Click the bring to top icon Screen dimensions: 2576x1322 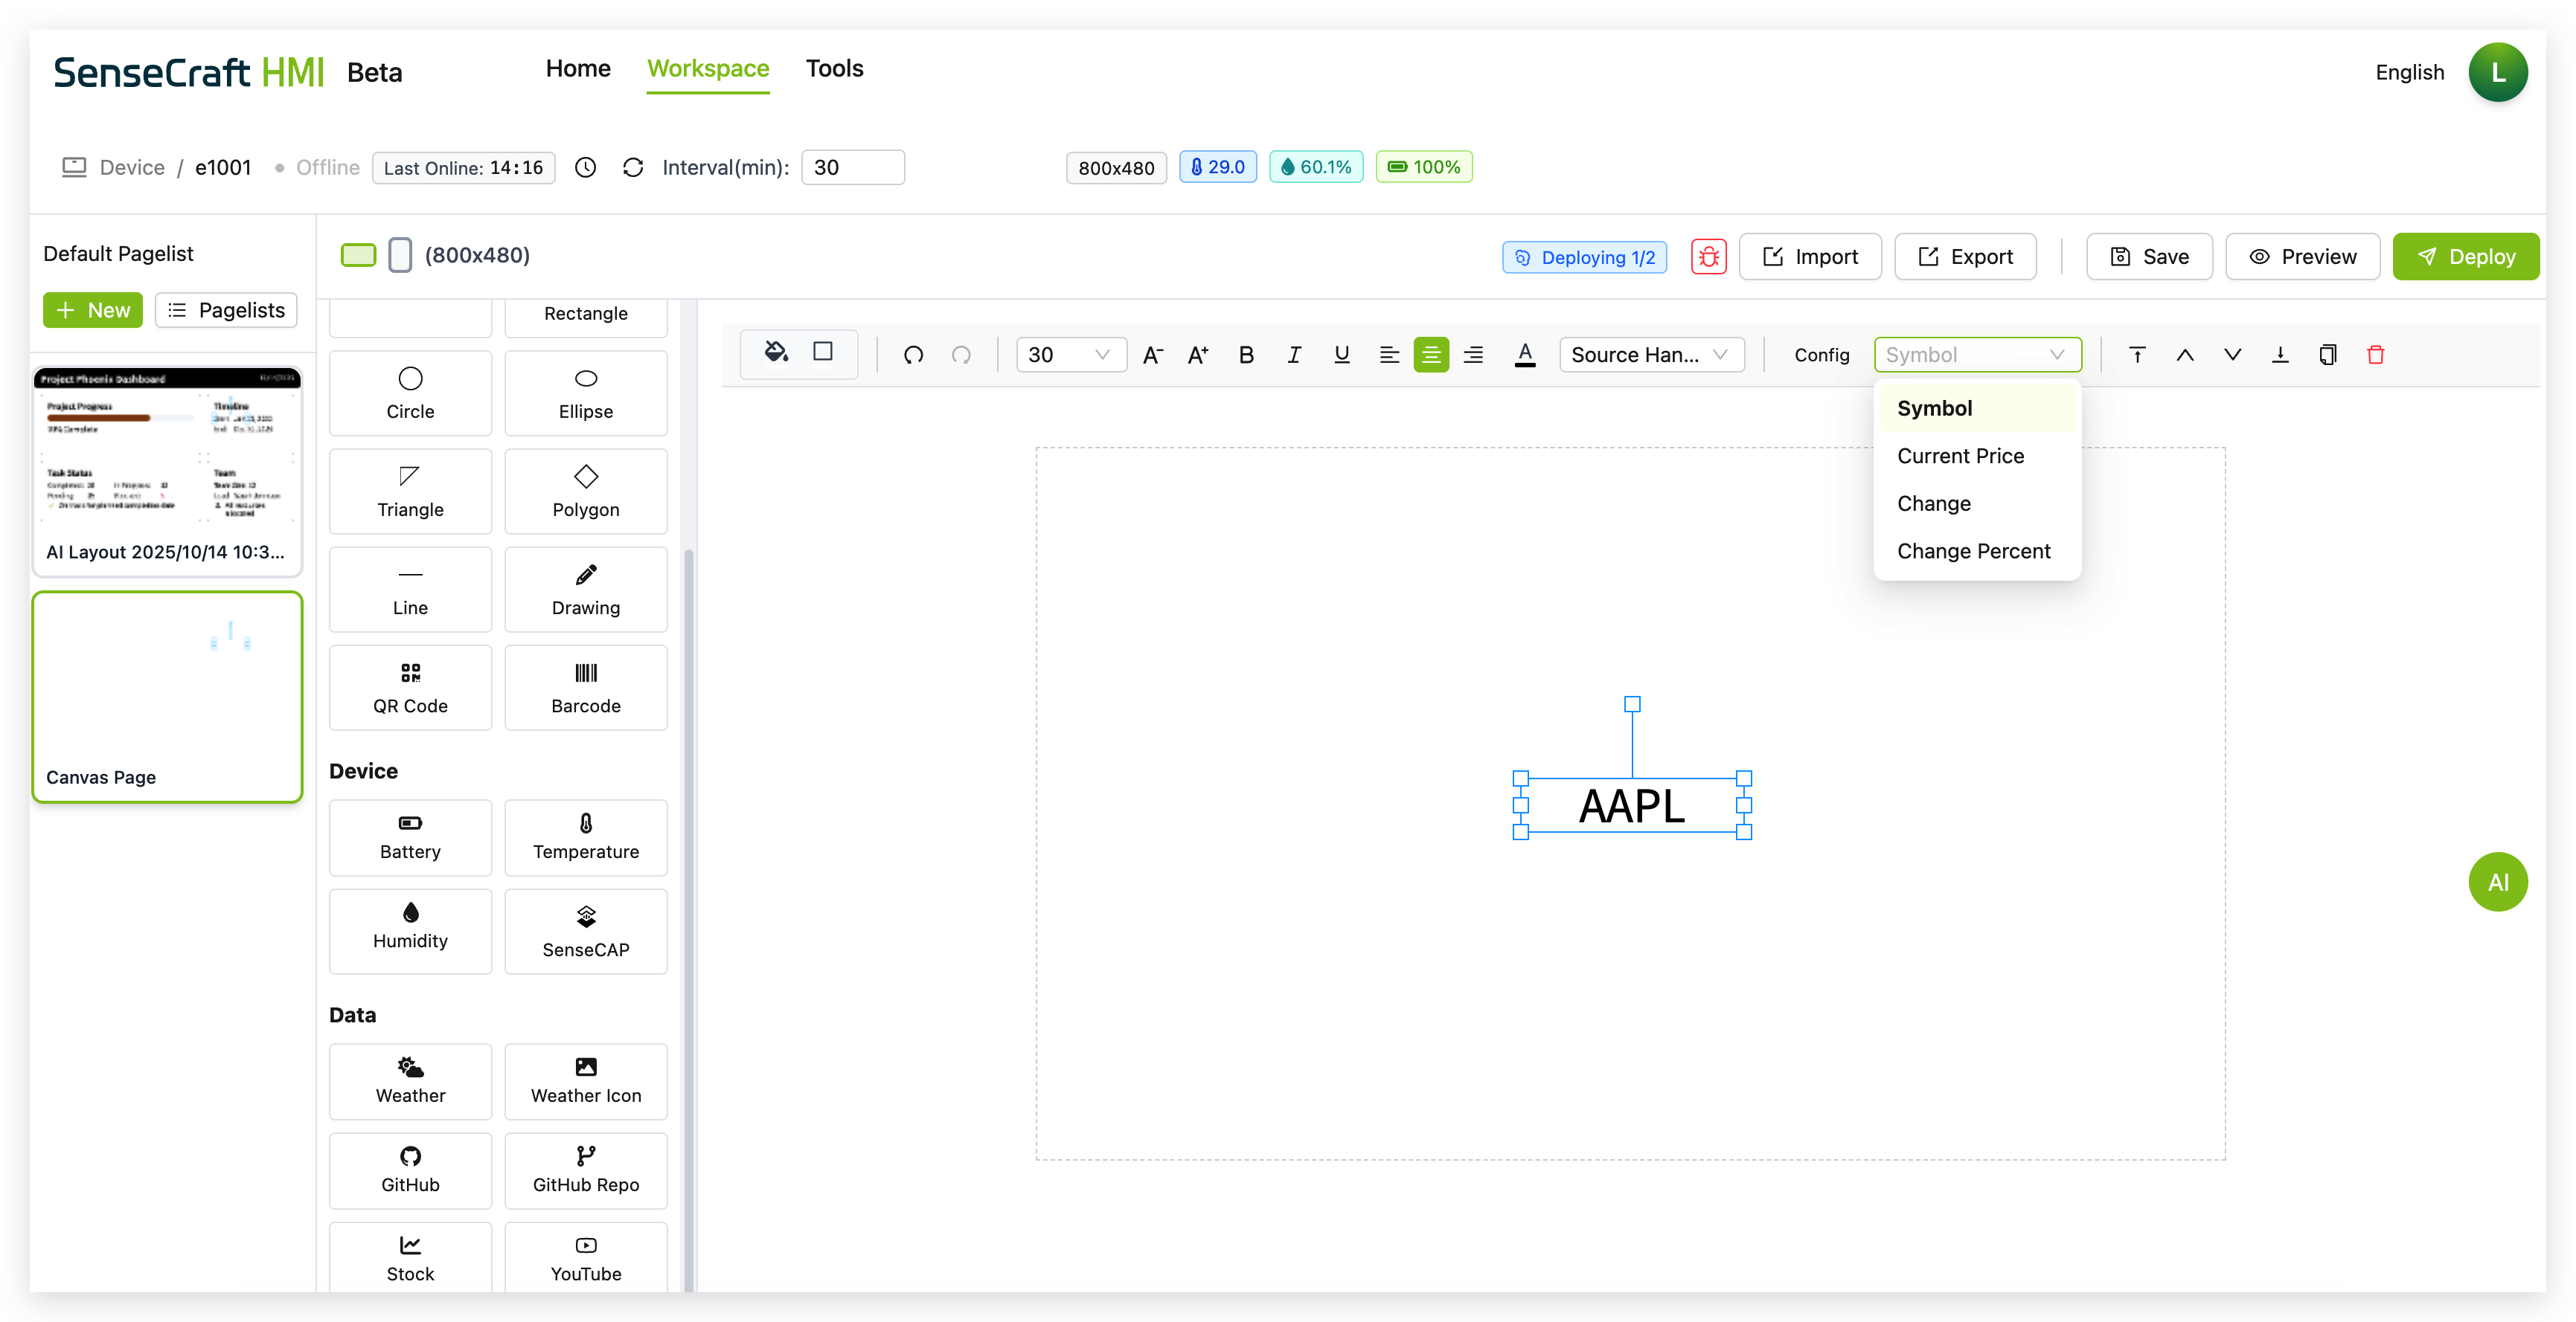click(2137, 355)
